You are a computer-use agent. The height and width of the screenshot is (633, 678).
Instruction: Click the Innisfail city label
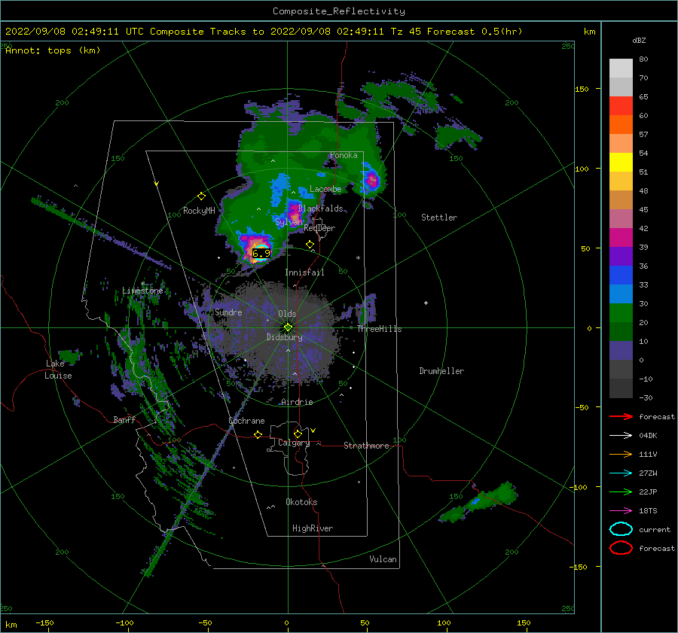(x=304, y=272)
